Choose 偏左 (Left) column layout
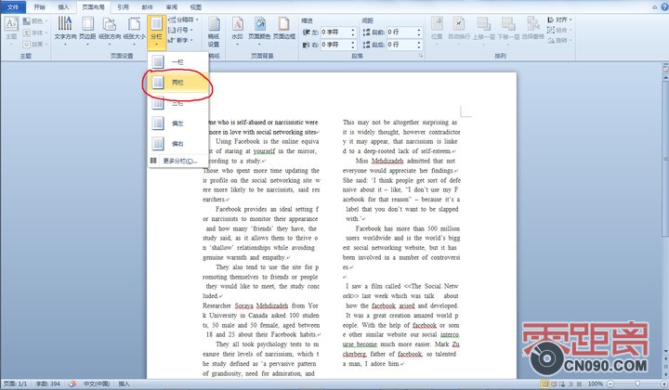The height and width of the screenshot is (390, 669). [178, 123]
